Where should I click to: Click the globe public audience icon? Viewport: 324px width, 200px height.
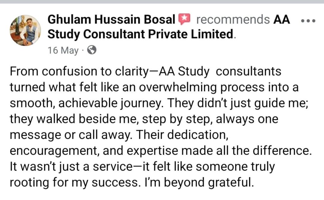[x=92, y=50]
